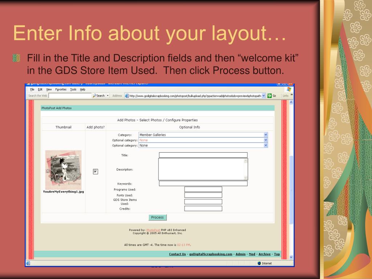Click the Top link in footer
Screen dimensions: 372x279
tap(277, 254)
